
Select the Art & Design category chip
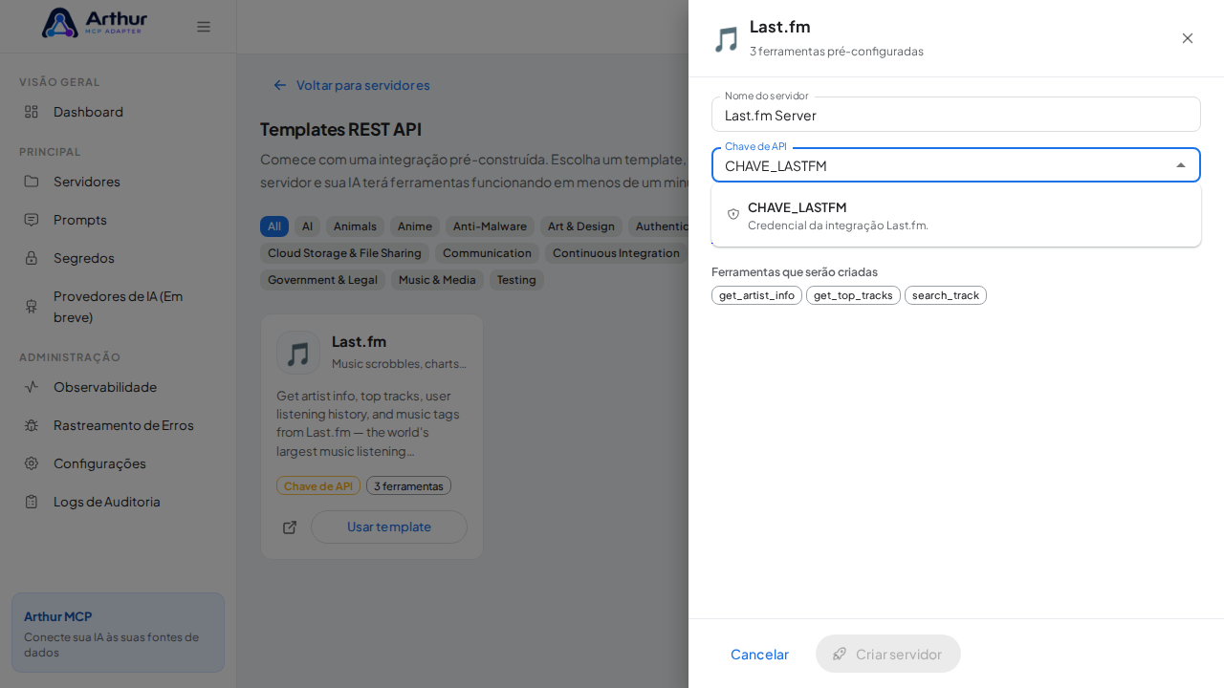(581, 226)
